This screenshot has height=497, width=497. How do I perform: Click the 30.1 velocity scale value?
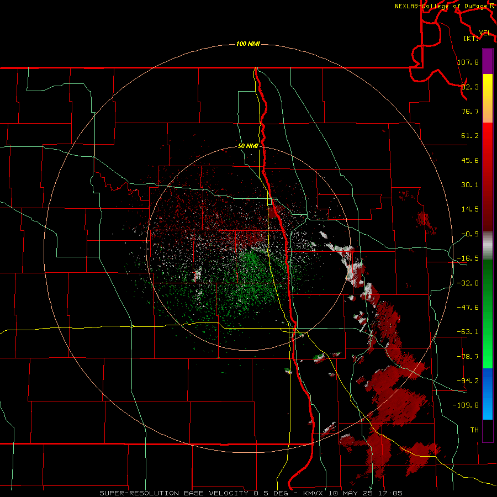(470, 185)
